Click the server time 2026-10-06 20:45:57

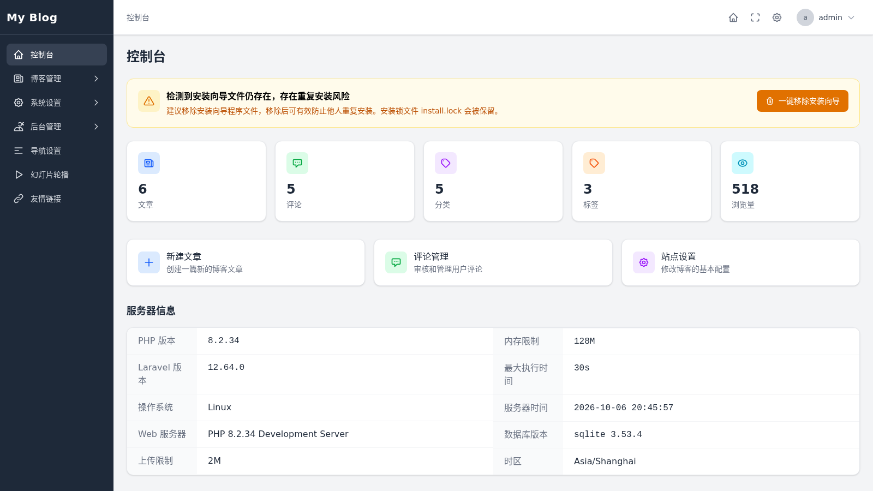click(624, 408)
